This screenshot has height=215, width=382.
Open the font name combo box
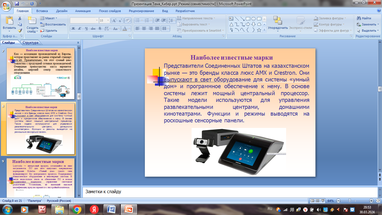click(x=84, y=20)
